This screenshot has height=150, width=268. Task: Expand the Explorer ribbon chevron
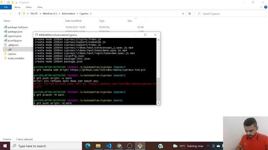tap(261, 7)
